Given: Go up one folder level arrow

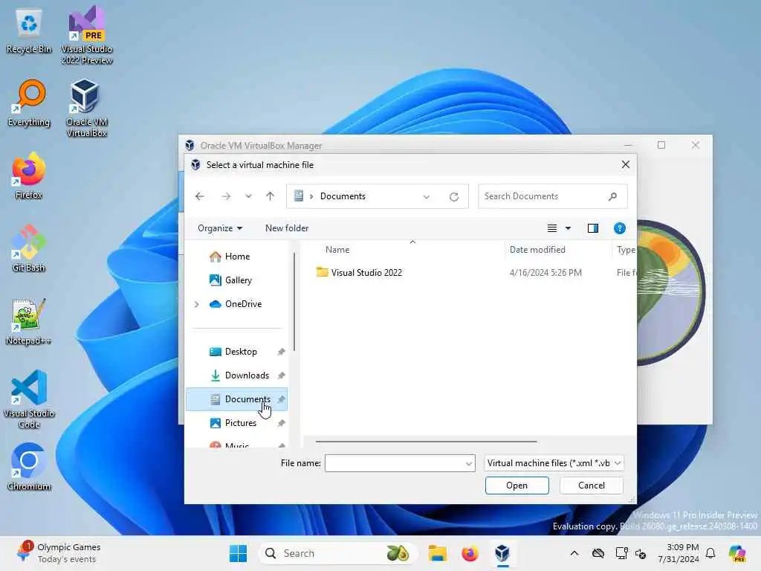Looking at the screenshot, I should click(271, 196).
